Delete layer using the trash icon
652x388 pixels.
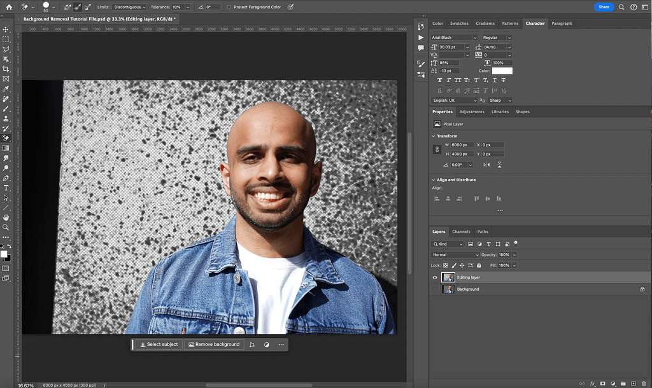(644, 384)
